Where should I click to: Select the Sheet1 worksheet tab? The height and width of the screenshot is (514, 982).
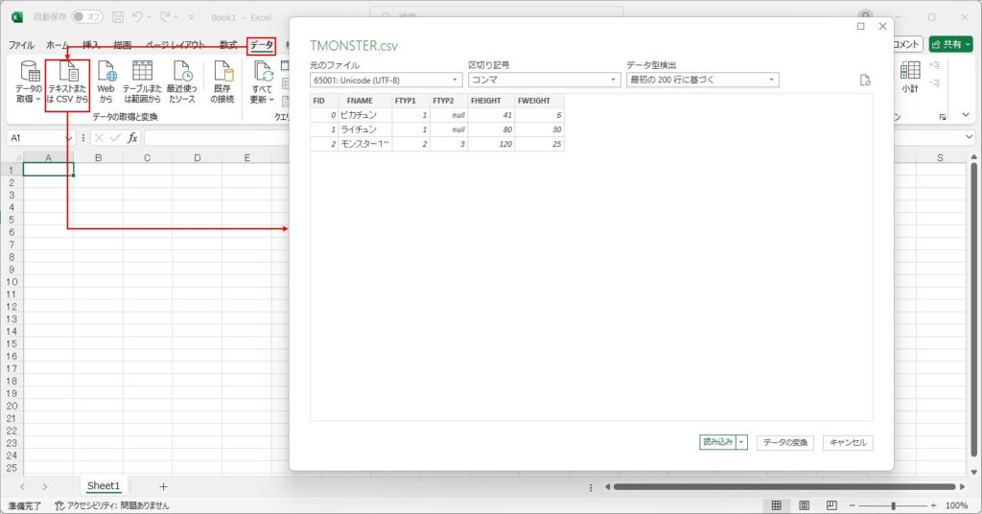click(x=104, y=486)
